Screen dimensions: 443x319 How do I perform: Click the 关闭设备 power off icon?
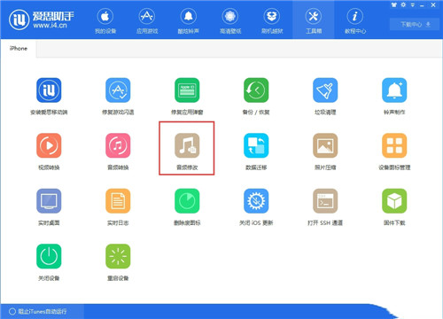49,256
